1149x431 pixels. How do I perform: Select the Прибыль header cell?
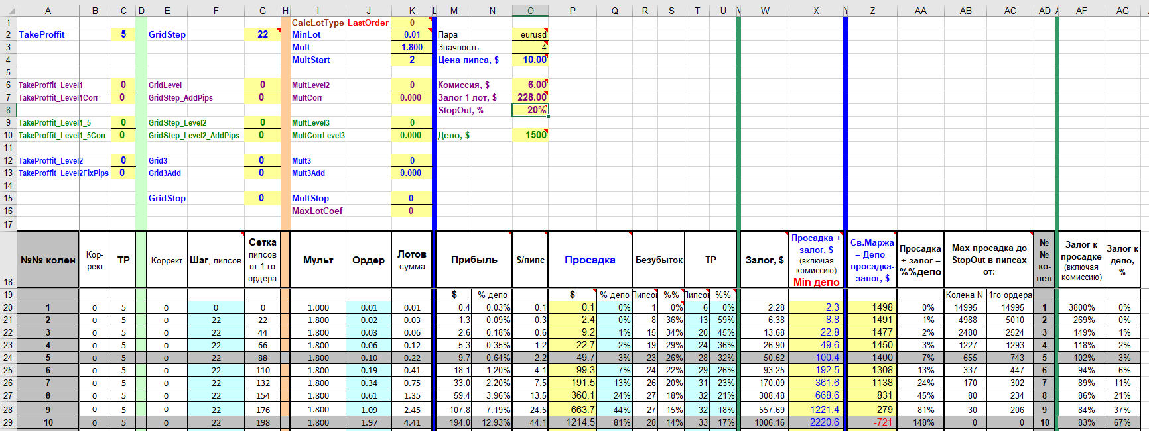pyautogui.click(x=474, y=260)
